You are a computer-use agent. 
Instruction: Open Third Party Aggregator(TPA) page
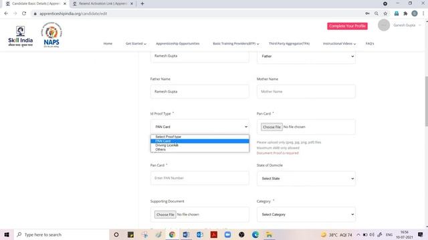pyautogui.click(x=289, y=43)
